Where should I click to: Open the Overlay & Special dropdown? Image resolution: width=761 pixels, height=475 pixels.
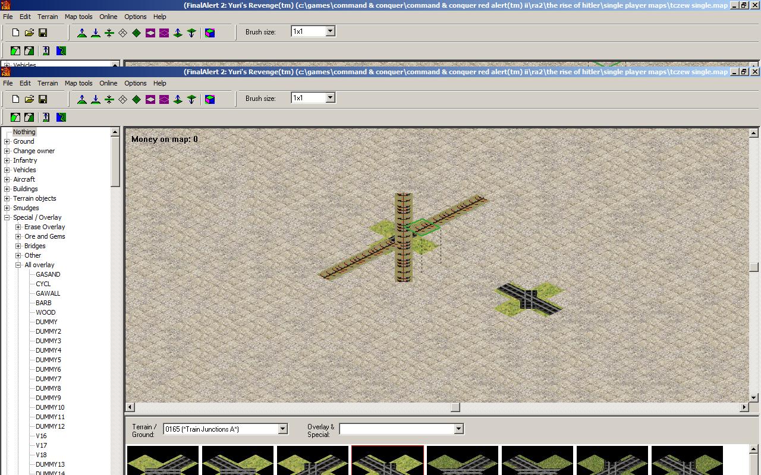coord(458,429)
